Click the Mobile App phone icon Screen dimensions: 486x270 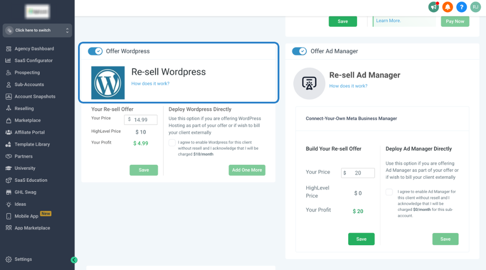[x=8, y=216]
